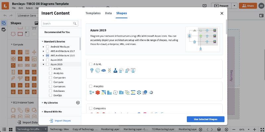Click the magnifier icon in the search box
Screen dimensions: 265x132
[75, 23]
